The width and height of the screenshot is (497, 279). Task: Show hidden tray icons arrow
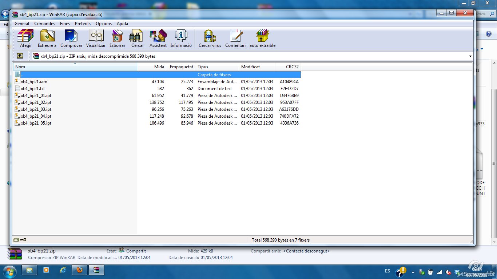pos(413,272)
